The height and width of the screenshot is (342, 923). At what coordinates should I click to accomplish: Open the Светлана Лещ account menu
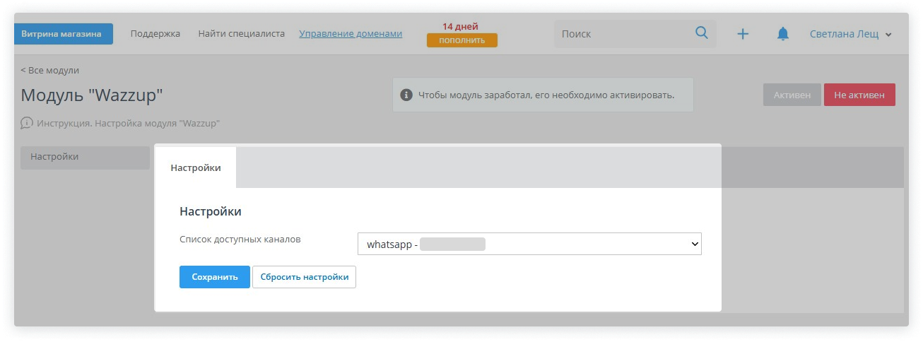[x=850, y=34]
